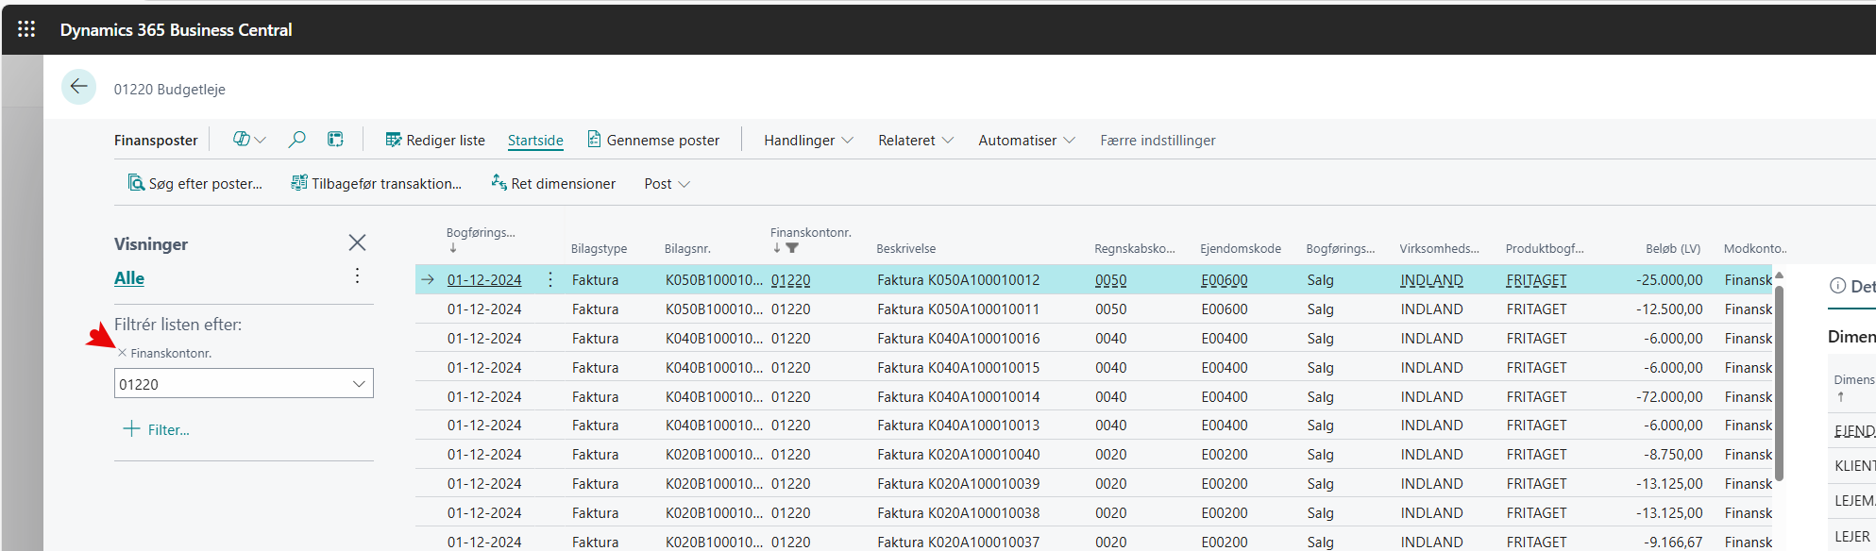Select cell Faktura K020A100010037
Viewport: 1876px width, 551px height.
[x=958, y=542]
